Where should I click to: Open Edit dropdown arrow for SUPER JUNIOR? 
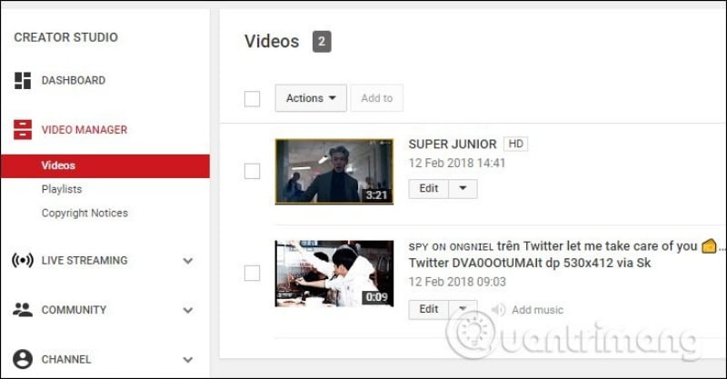click(463, 189)
